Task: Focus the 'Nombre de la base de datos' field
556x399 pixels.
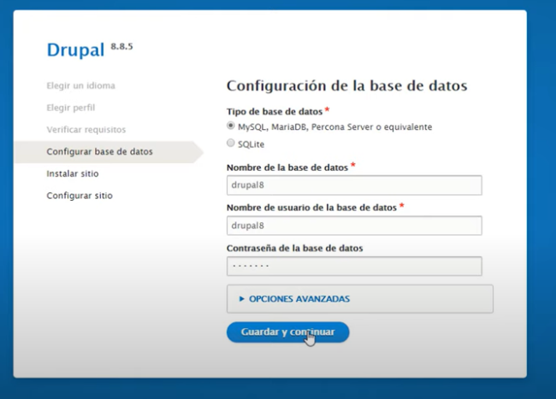Action: pyautogui.click(x=354, y=185)
